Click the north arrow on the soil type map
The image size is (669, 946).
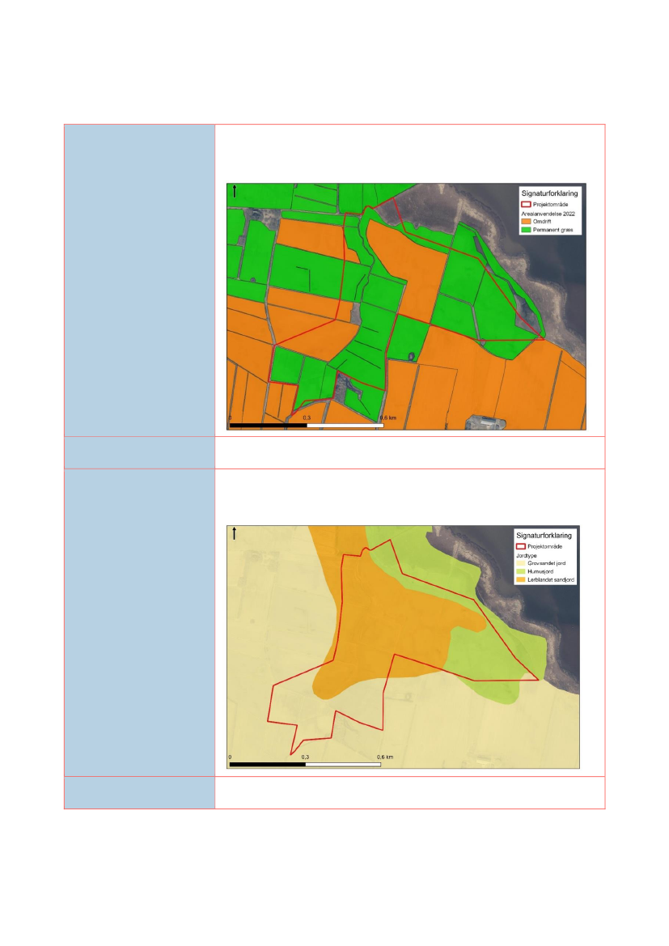(x=234, y=533)
